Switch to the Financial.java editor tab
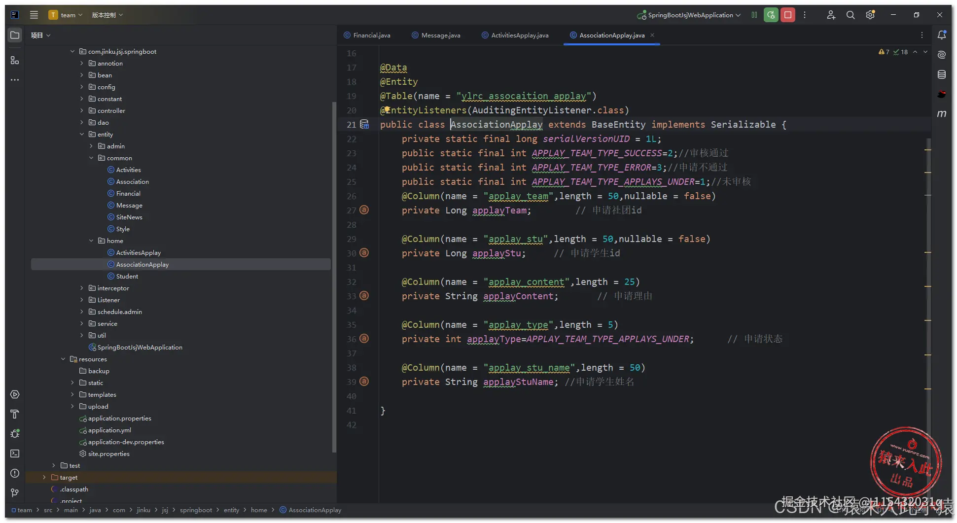957x523 pixels. coord(371,35)
